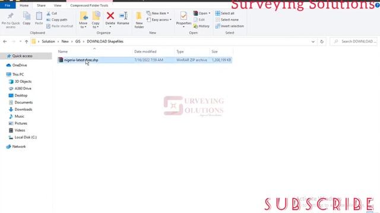Sort files by the Type column
This screenshot has height=213, width=380.
tap(180, 51)
